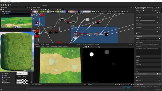Collapse the Input Values section
Image resolution: width=162 pixels, height=91 pixels.
coord(136,84)
